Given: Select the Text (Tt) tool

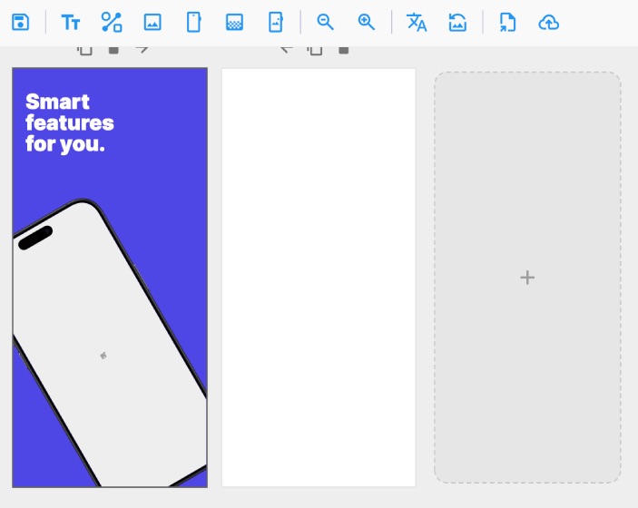Looking at the screenshot, I should (71, 22).
